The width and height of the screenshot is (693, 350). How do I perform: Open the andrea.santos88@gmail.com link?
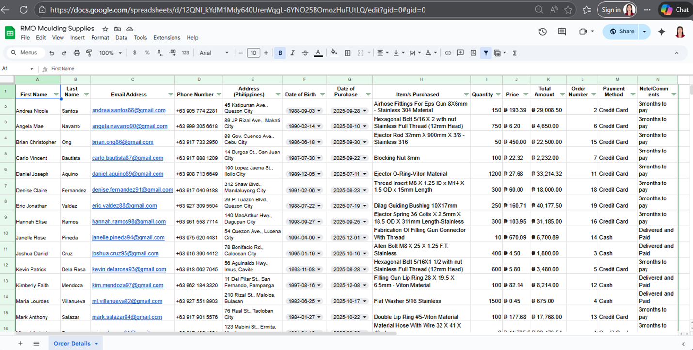coord(129,110)
